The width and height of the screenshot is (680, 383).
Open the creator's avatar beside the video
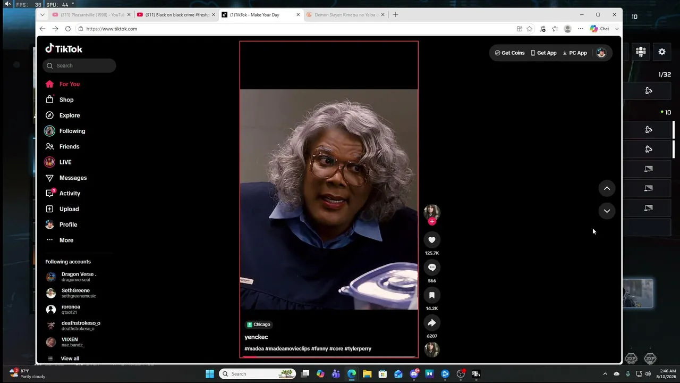[x=432, y=212]
